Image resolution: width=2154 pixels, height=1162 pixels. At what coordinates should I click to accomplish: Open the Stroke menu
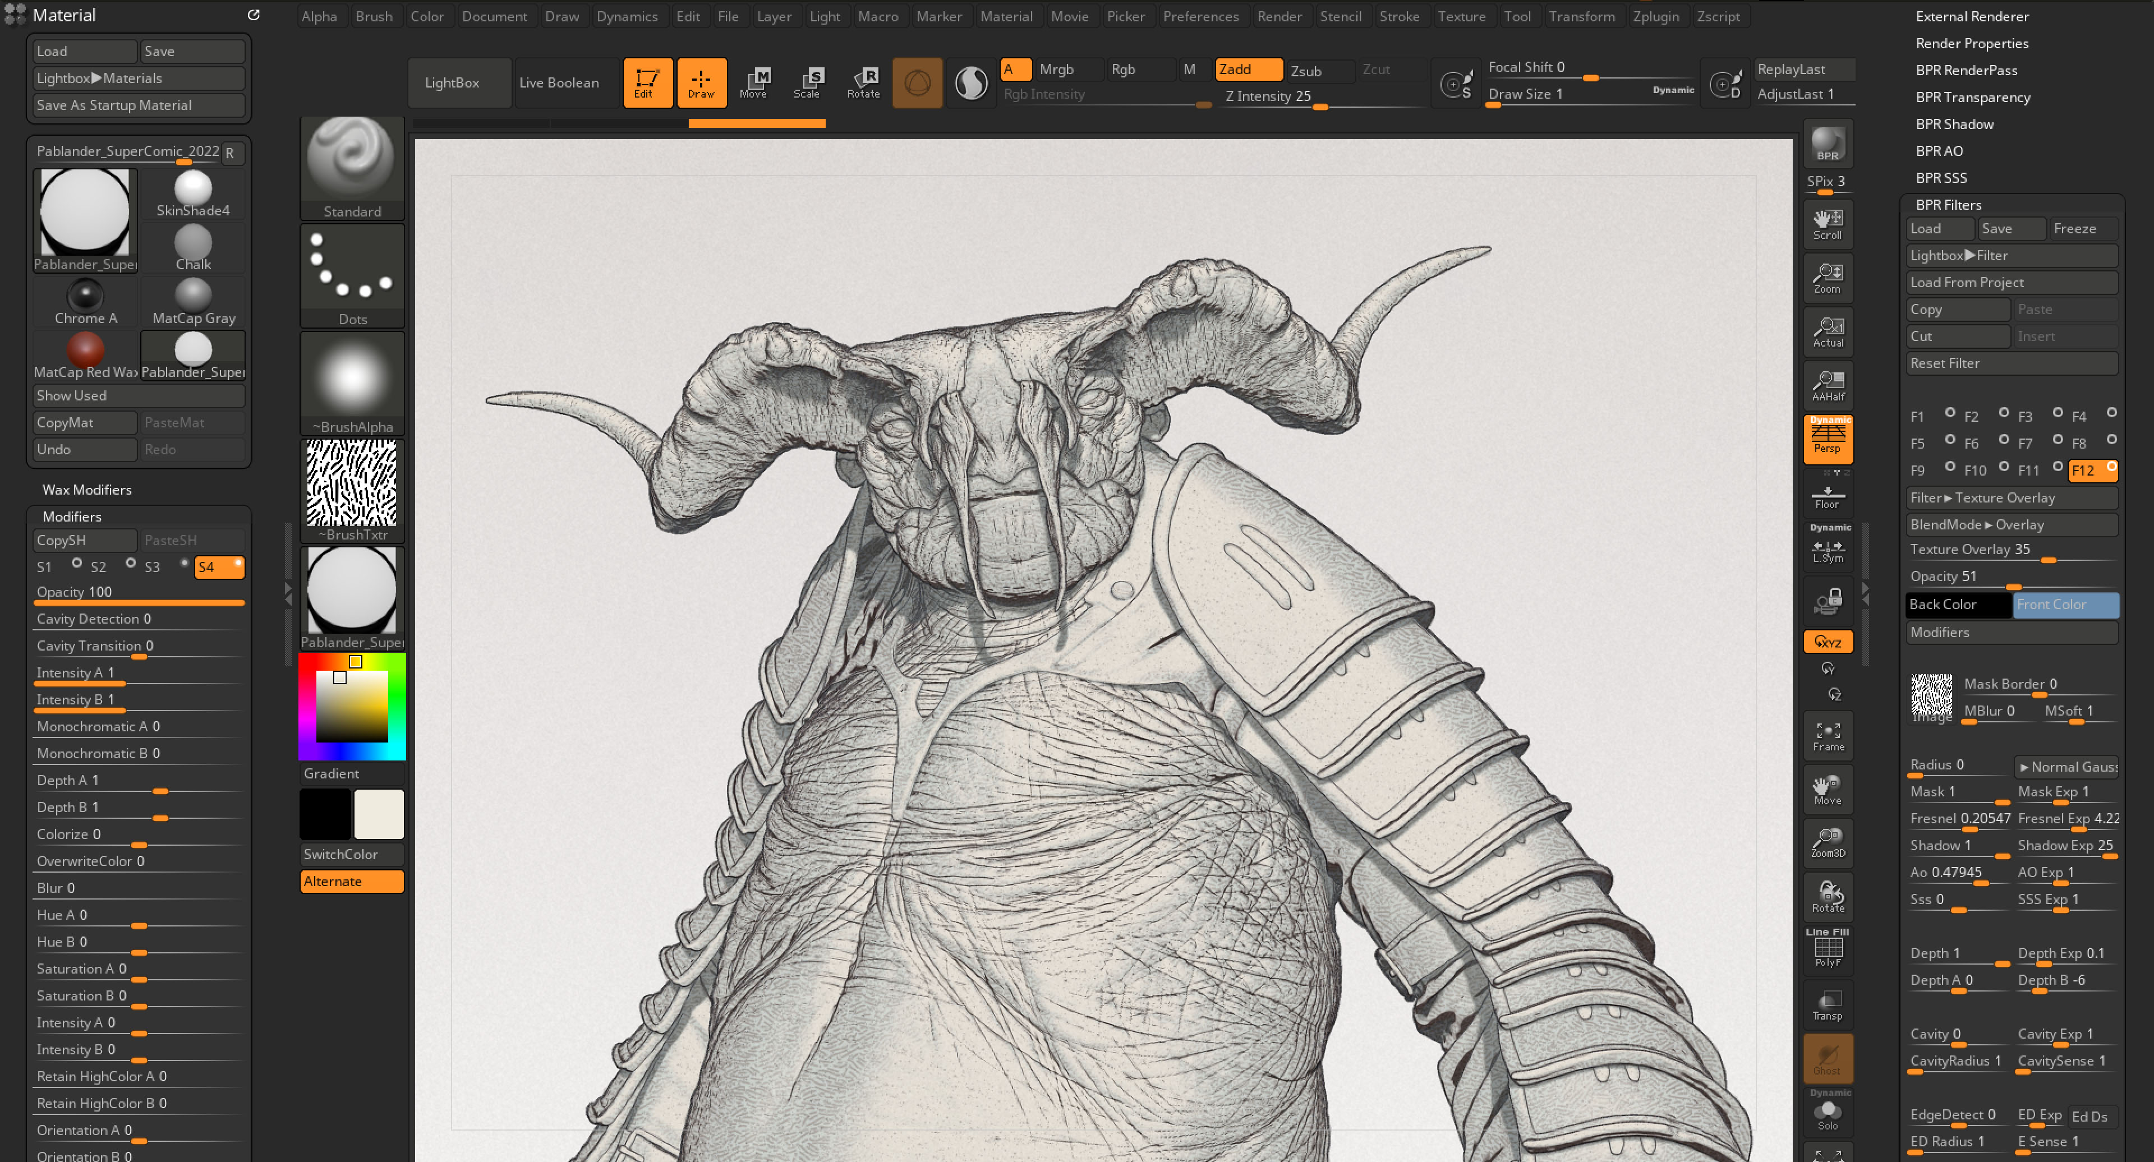(x=1400, y=16)
